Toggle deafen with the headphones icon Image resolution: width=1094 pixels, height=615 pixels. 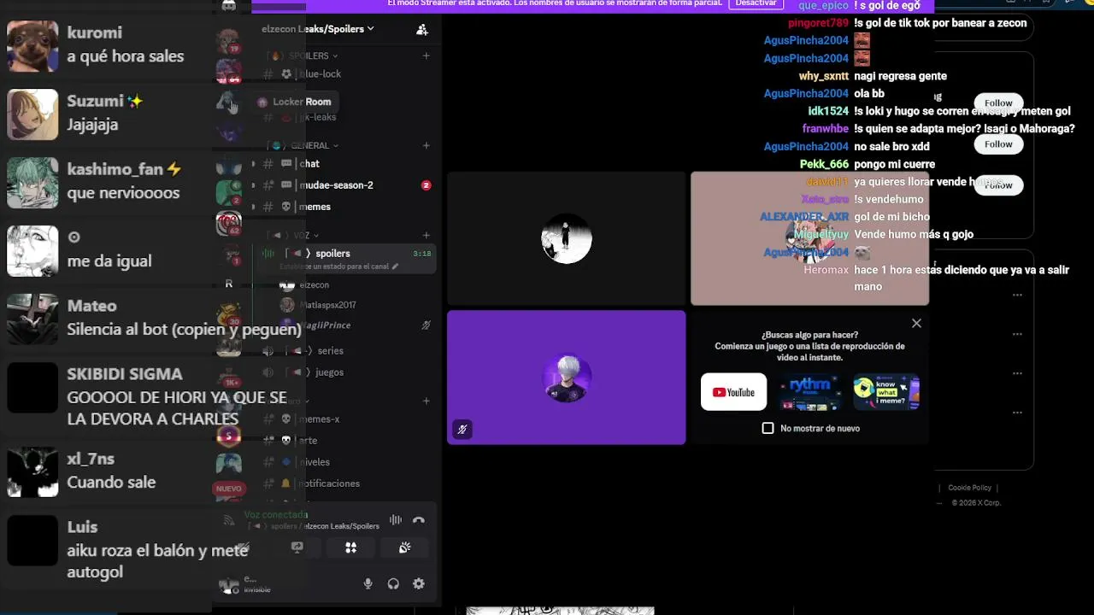point(393,584)
